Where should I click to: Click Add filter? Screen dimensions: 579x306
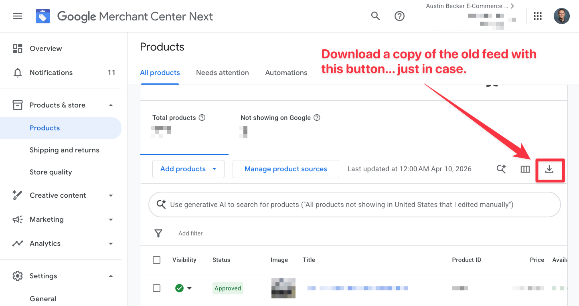point(190,233)
